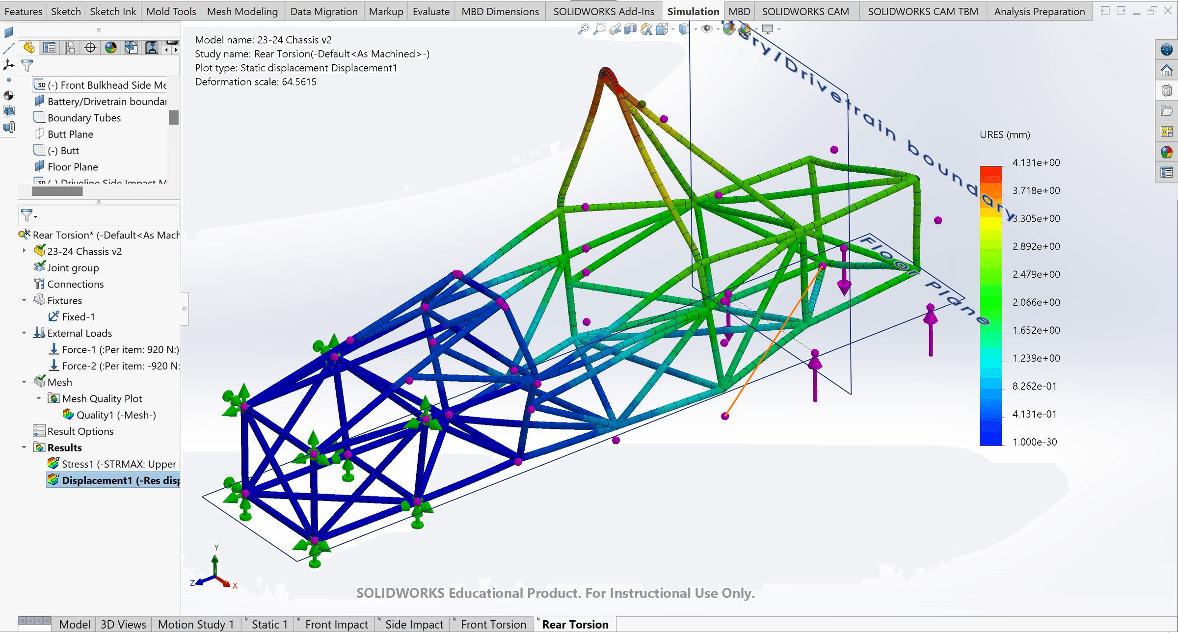Screen dimensions: 1178x633
Task: Switch to the Sketch ribbon tab
Action: (66, 11)
